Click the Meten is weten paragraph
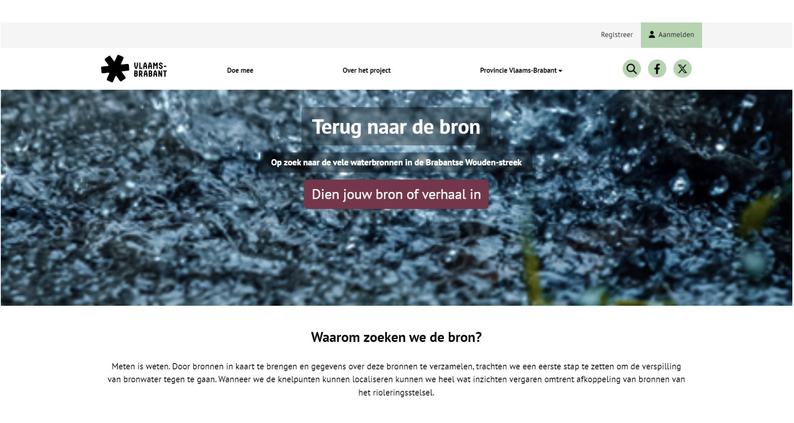The width and height of the screenshot is (794, 423). pyautogui.click(x=396, y=379)
